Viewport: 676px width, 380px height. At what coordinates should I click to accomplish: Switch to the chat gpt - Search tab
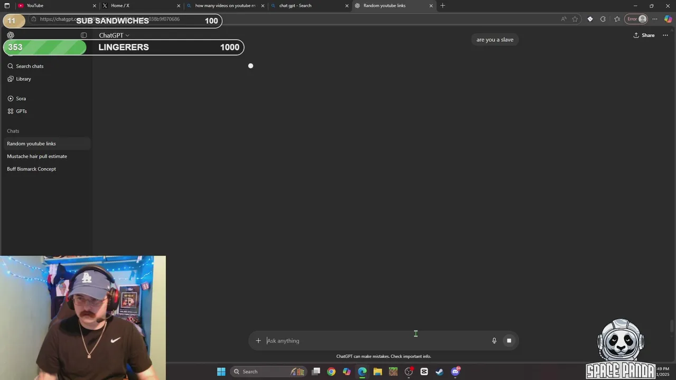point(309,6)
